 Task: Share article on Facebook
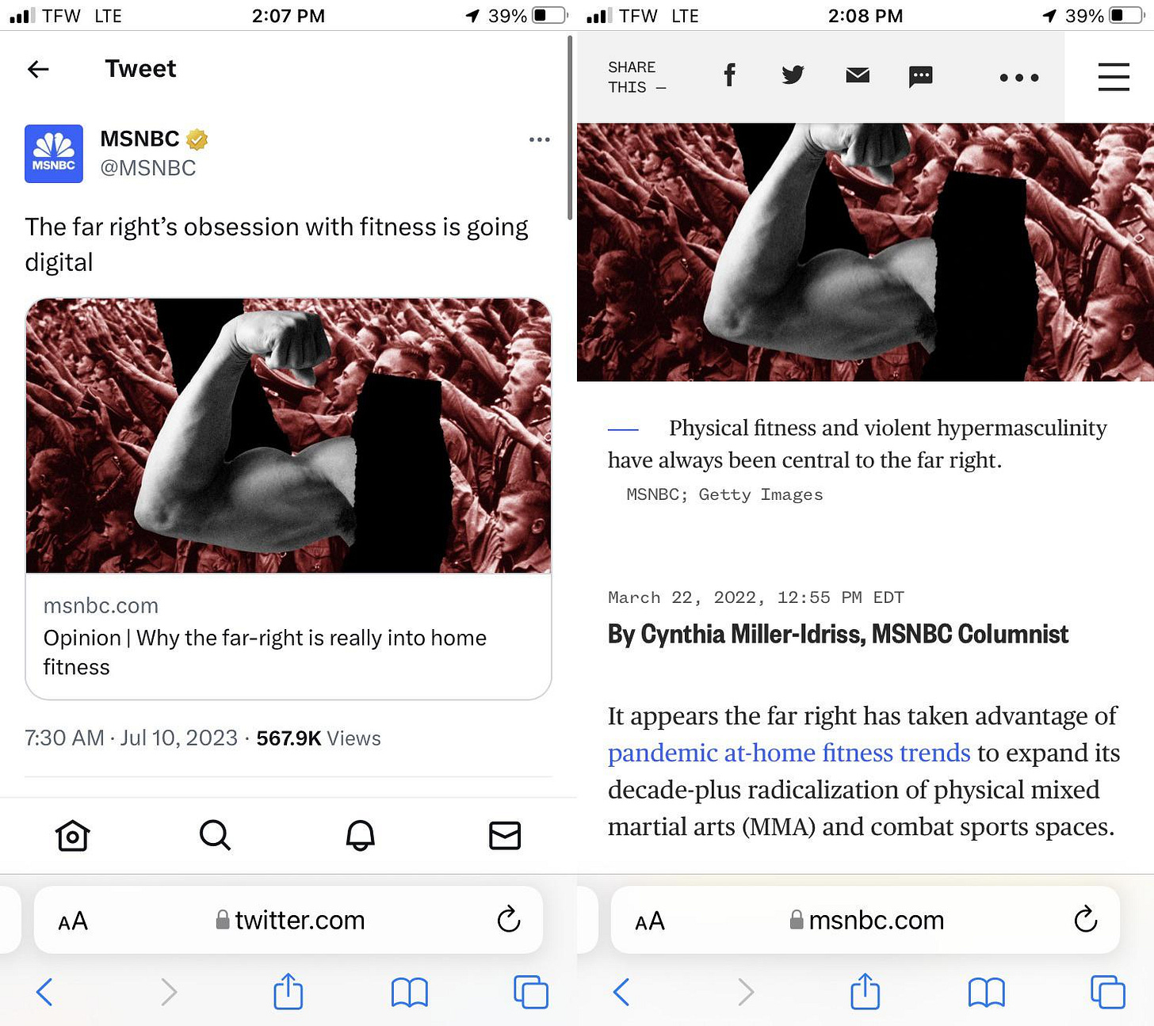(730, 75)
